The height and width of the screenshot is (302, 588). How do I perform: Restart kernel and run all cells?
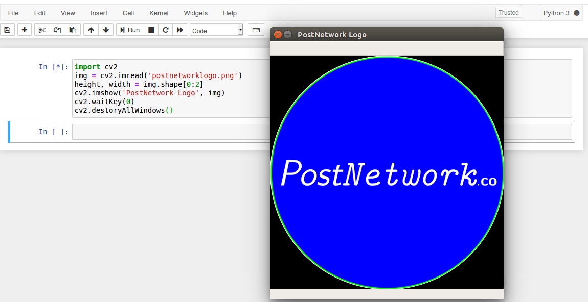point(180,29)
